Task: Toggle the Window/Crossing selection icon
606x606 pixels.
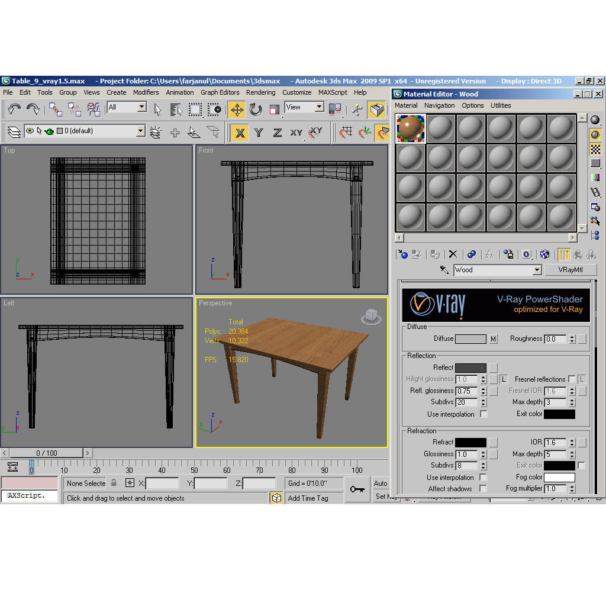Action: coord(214,109)
